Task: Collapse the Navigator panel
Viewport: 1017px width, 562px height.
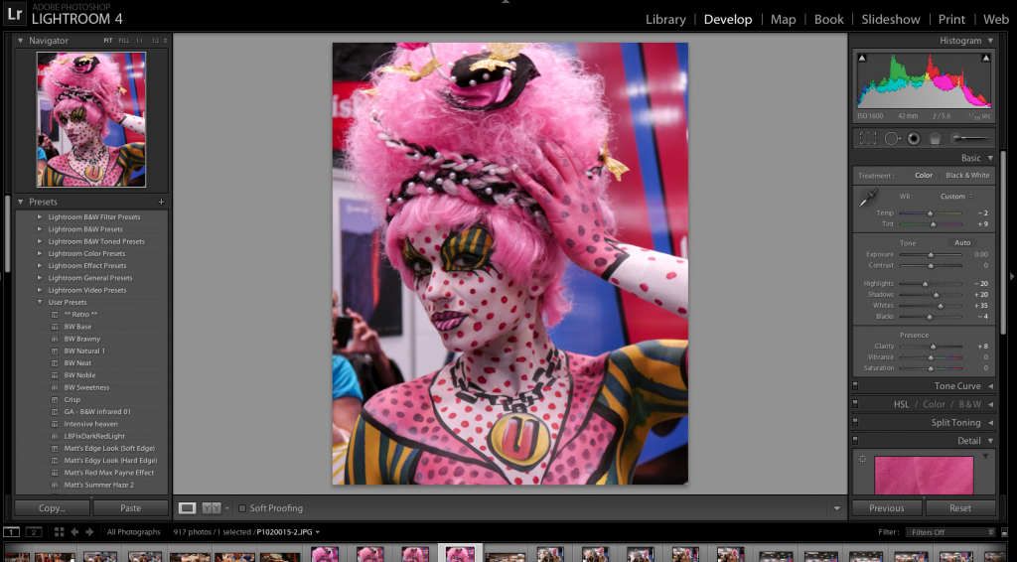Action: [x=20, y=40]
